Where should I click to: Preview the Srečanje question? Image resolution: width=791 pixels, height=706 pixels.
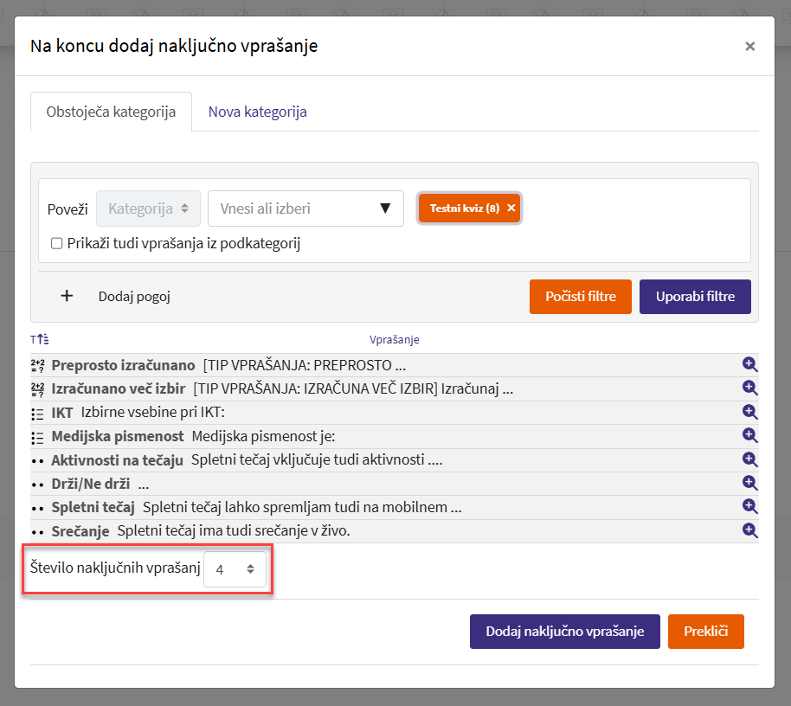point(749,529)
